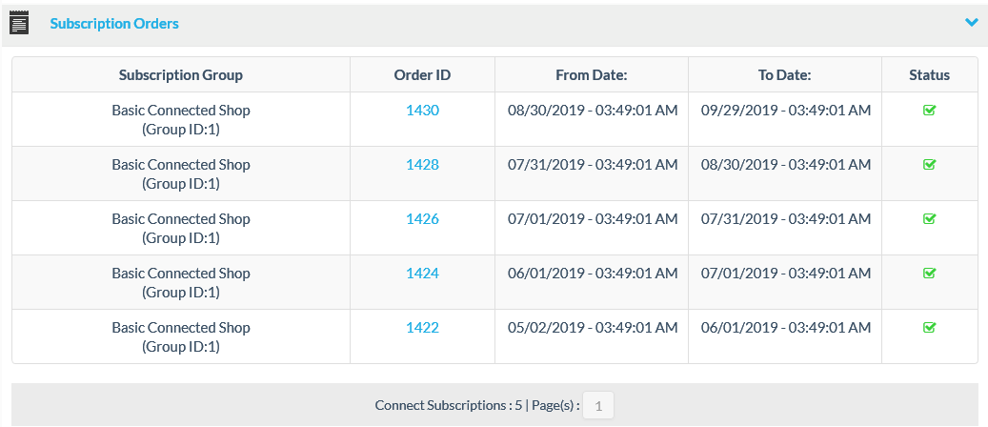Click status check icon for order 1424

point(930,274)
